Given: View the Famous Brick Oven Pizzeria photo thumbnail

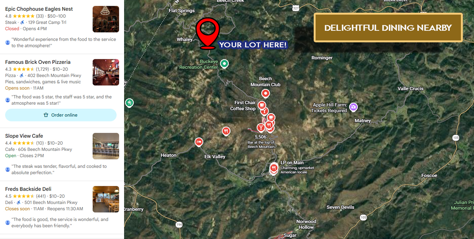Looking at the screenshot, I should 106,72.
